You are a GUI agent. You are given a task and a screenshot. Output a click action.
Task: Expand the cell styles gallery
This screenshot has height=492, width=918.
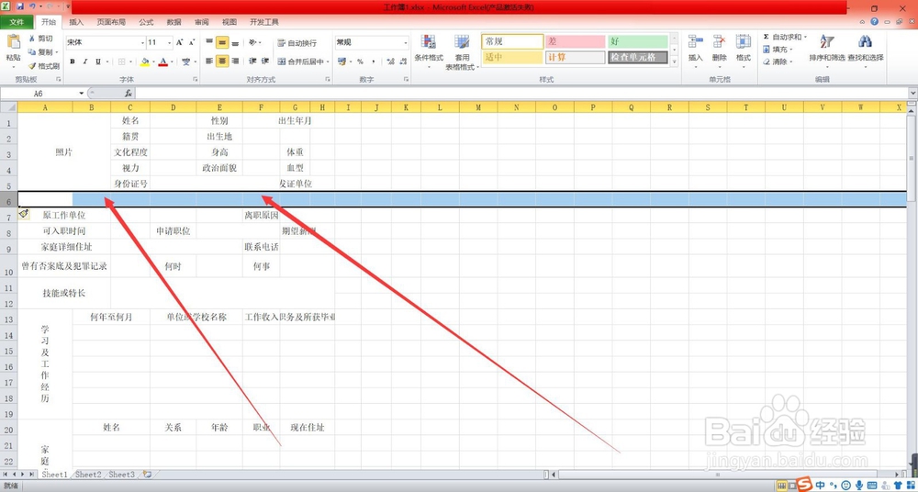674,61
